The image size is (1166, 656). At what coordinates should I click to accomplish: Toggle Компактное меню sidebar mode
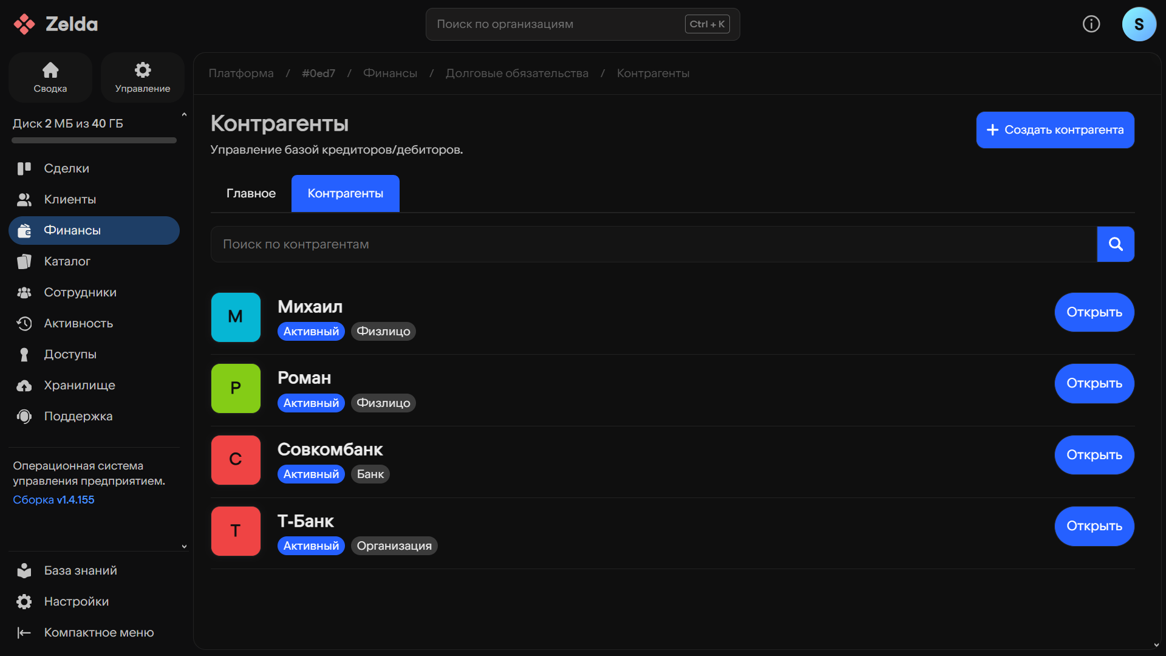click(x=98, y=632)
